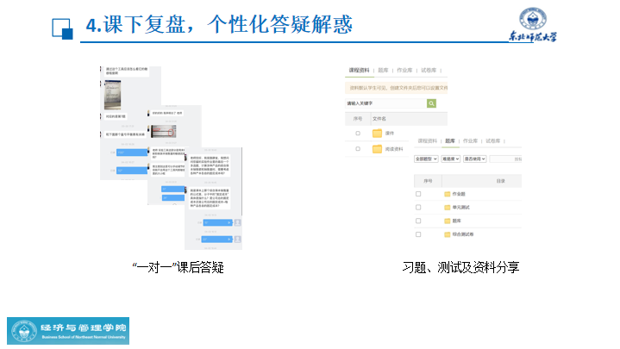This screenshot has height=349, width=620.
Task: Open the 是否使用 dropdown filter
Action: (x=475, y=159)
